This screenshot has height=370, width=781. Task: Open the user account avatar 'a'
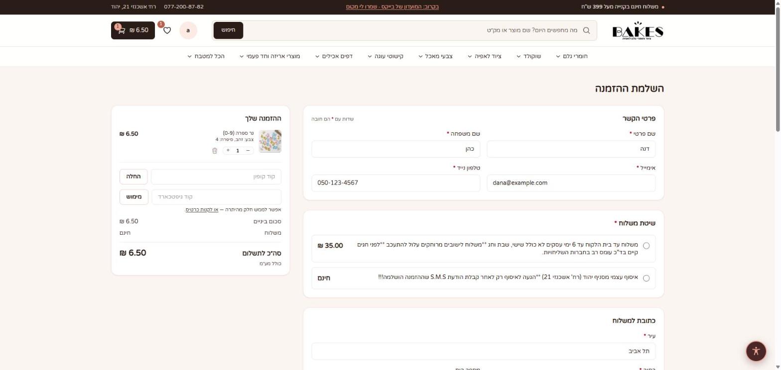[188, 30]
